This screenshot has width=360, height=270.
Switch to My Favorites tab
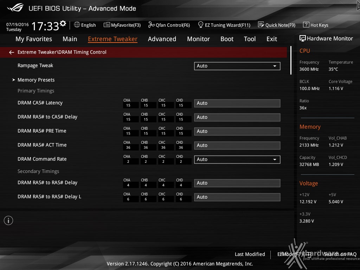(x=34, y=39)
